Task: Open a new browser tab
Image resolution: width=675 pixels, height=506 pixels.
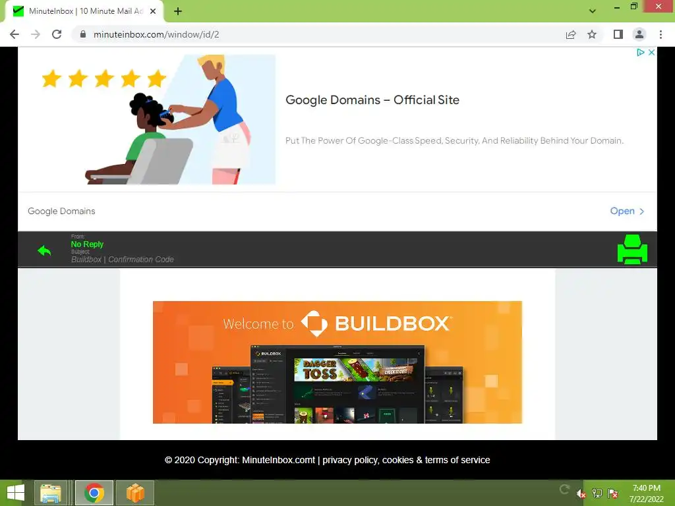Action: (178, 11)
